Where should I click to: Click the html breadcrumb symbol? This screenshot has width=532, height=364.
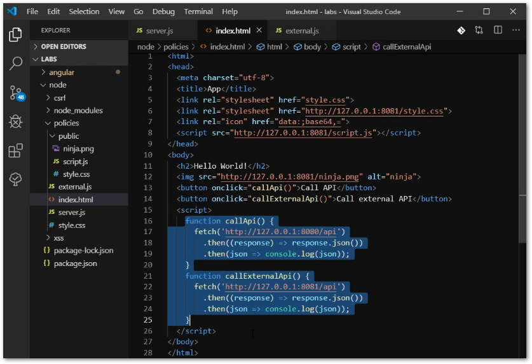coord(269,47)
